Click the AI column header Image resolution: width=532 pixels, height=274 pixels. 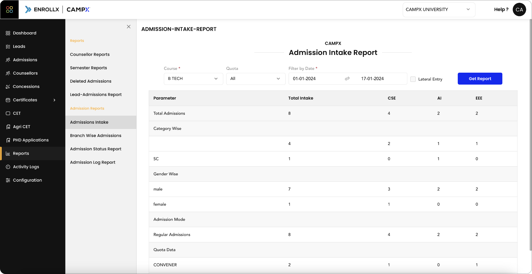tap(439, 98)
